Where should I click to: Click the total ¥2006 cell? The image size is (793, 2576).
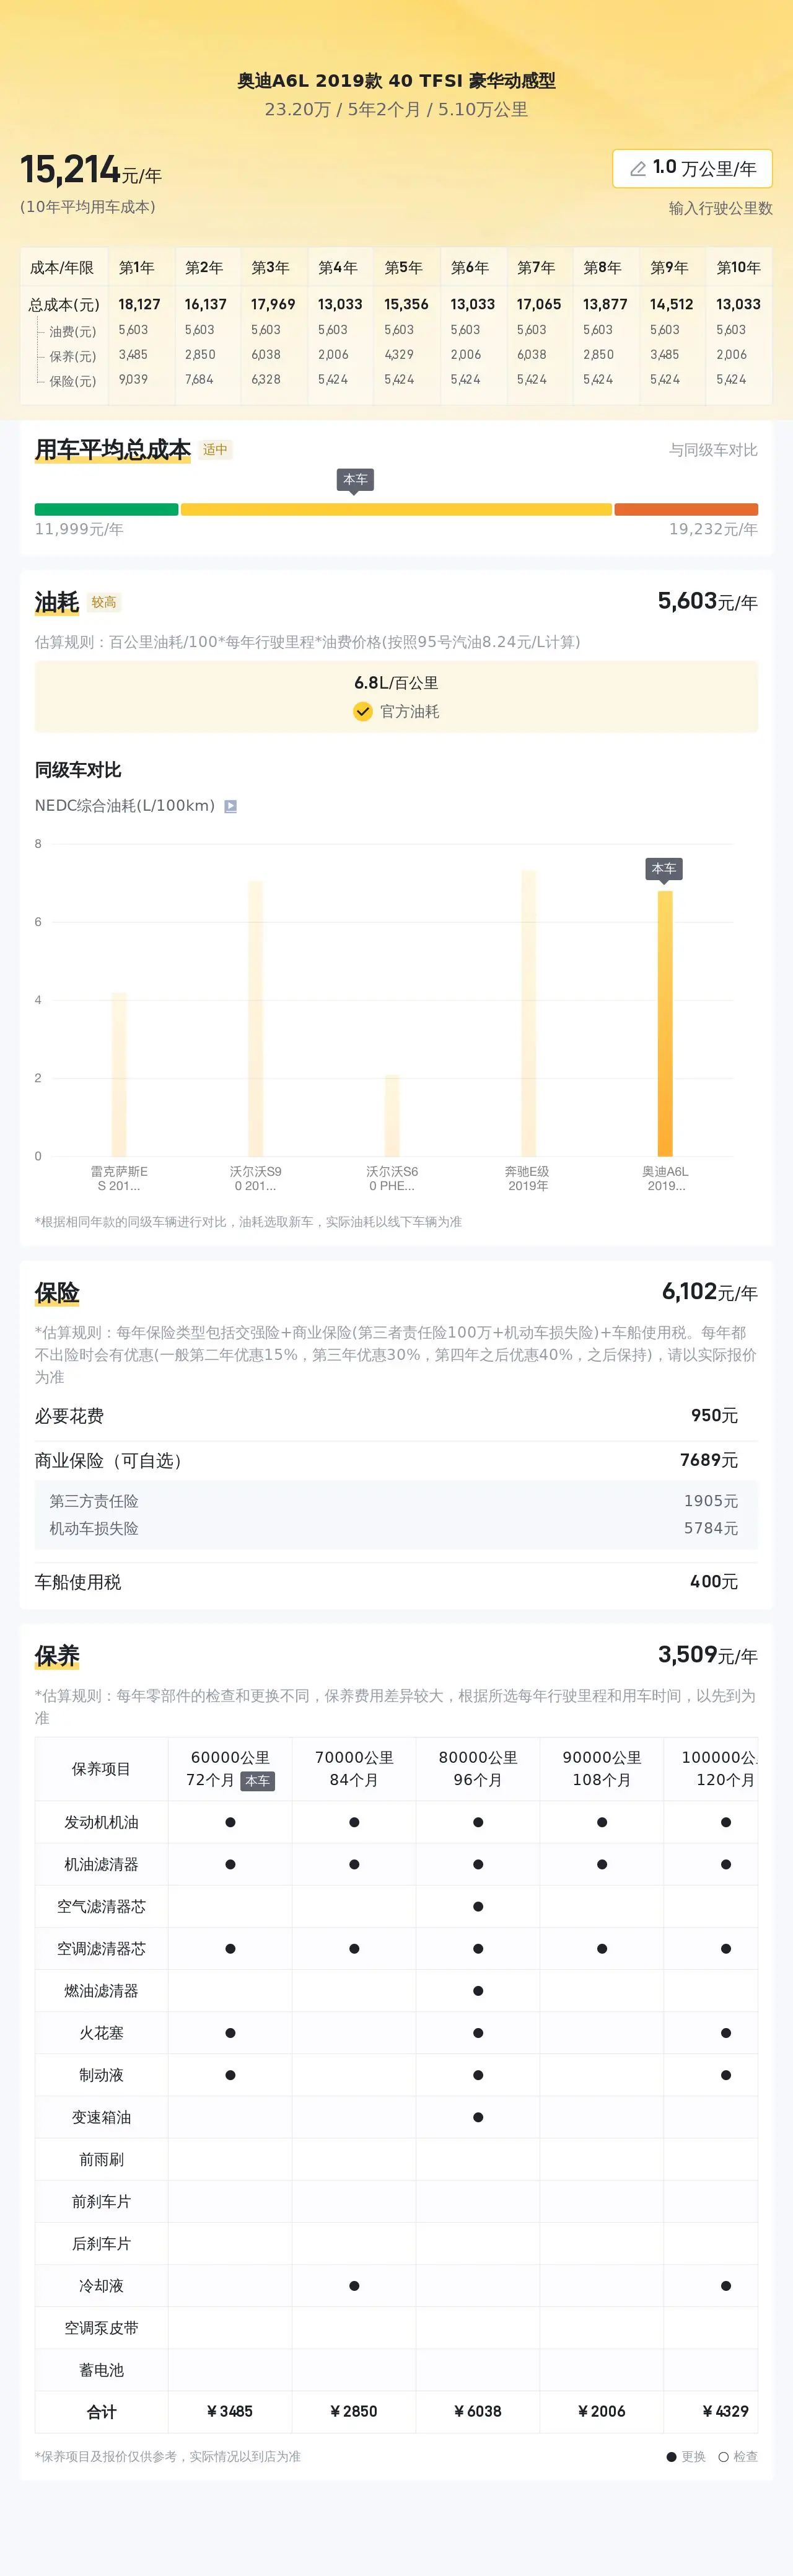[602, 2412]
